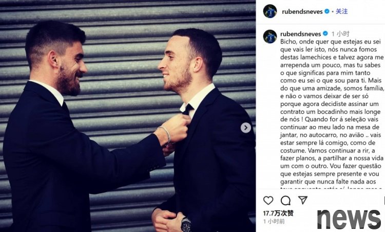Viewport: 385px width, 232px height.
Task: Click the verified badge beside the caption username
Action: (325, 33)
